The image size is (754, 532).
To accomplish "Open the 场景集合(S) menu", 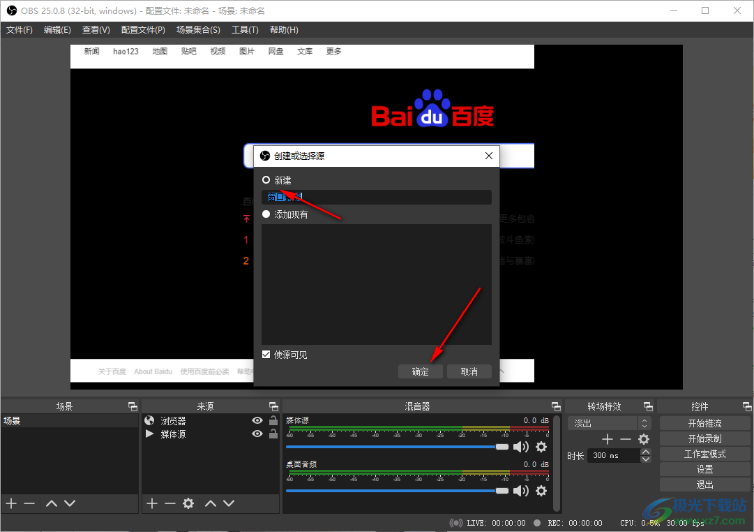I will [x=198, y=30].
